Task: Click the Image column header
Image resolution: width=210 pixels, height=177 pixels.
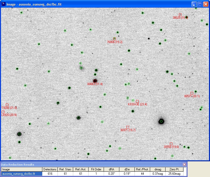Action: [x=21, y=169]
